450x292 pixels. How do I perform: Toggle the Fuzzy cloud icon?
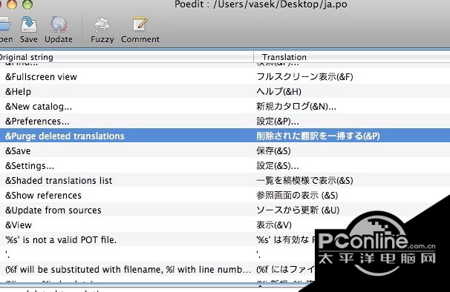102,24
